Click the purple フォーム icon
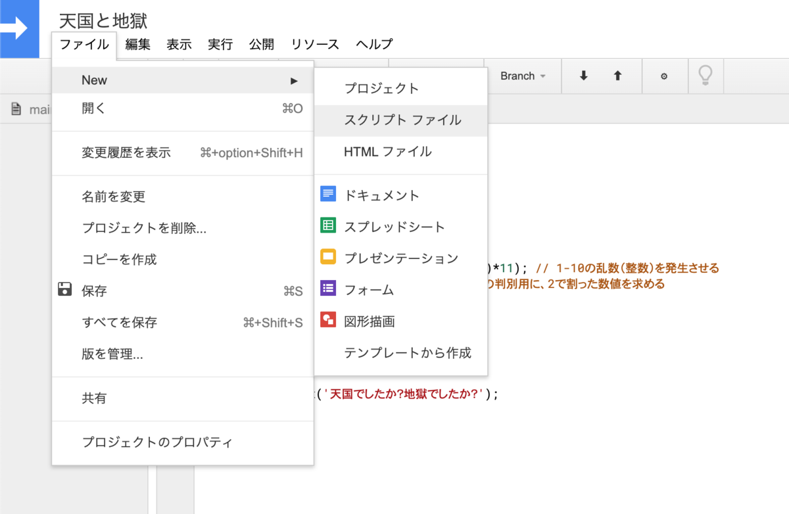The height and width of the screenshot is (514, 789). point(327,289)
